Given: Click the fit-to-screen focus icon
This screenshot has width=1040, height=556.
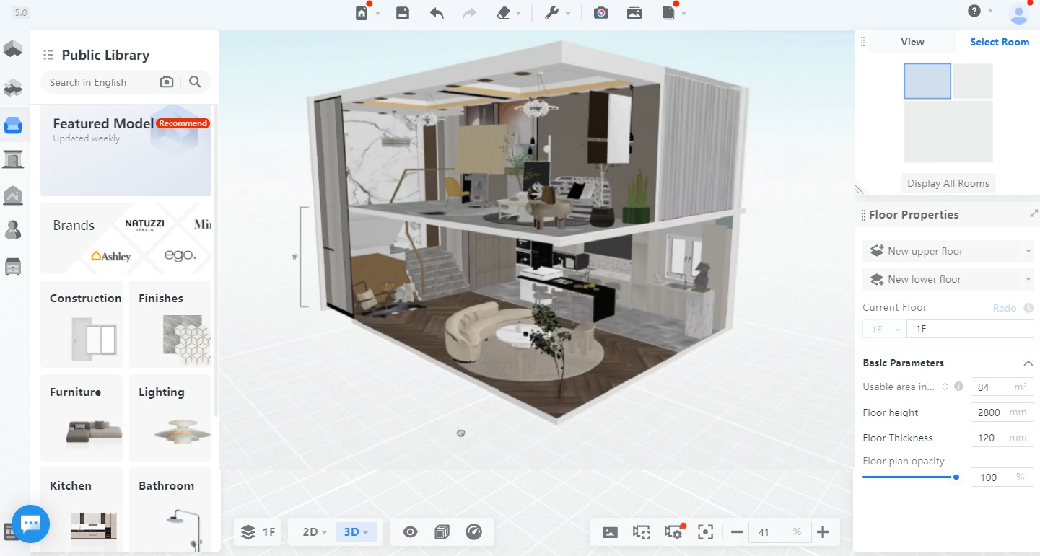Looking at the screenshot, I should coord(705,532).
